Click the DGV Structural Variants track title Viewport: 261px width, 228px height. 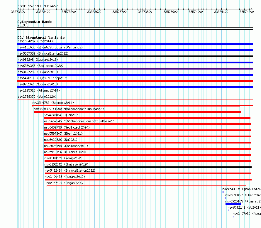tap(41, 38)
